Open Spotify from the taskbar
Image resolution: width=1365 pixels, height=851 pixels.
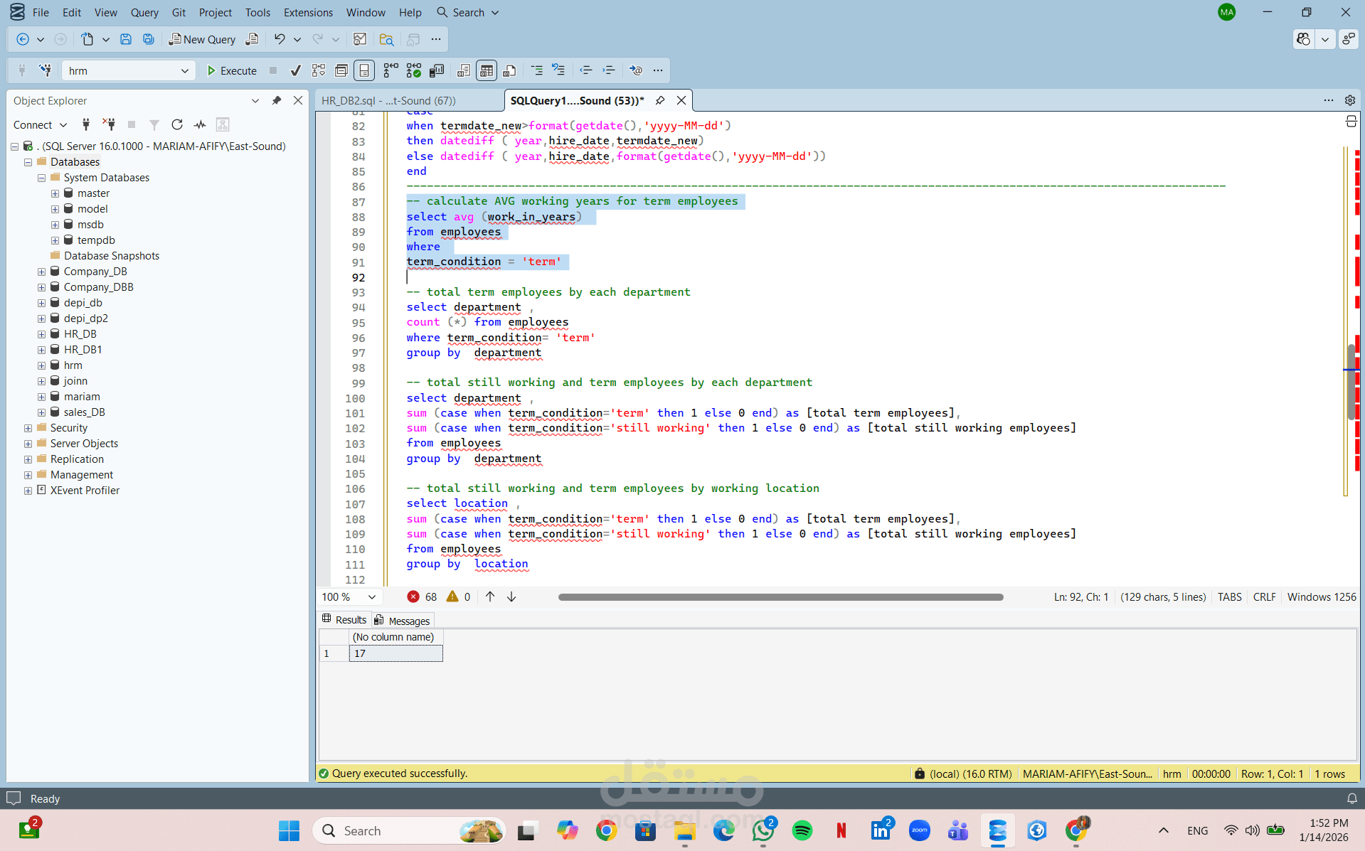pos(802,830)
